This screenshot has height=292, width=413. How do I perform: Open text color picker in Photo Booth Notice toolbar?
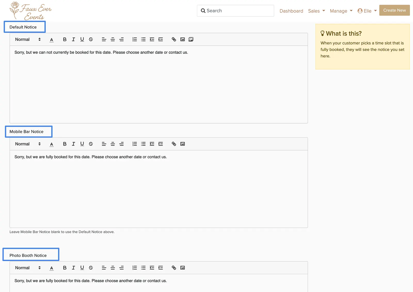[52, 268]
